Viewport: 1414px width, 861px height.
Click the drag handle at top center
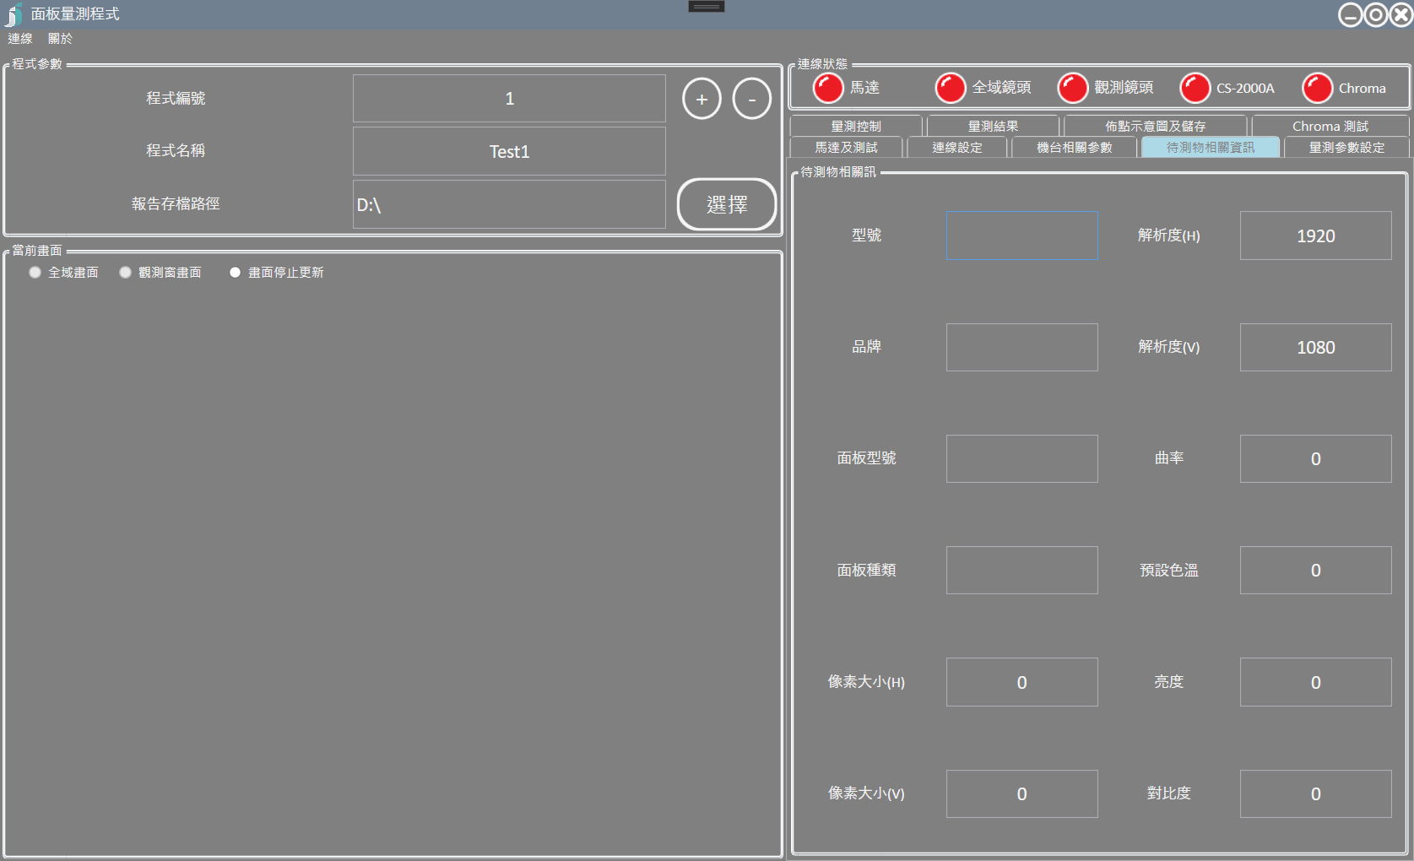[707, 7]
